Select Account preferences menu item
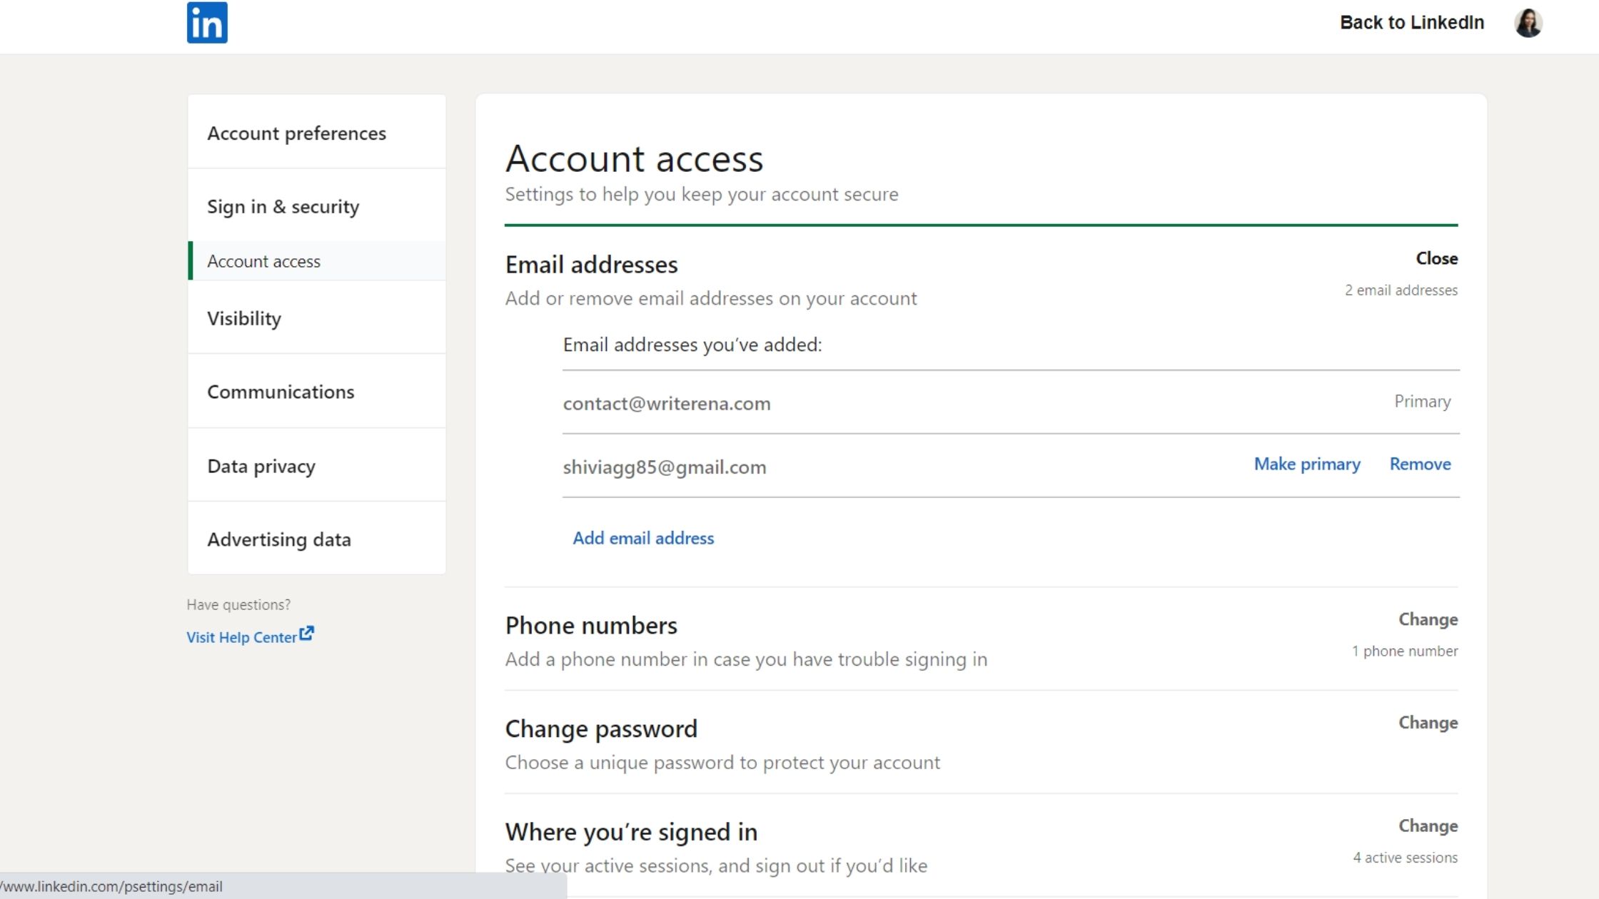This screenshot has height=899, width=1599. pyautogui.click(x=296, y=133)
